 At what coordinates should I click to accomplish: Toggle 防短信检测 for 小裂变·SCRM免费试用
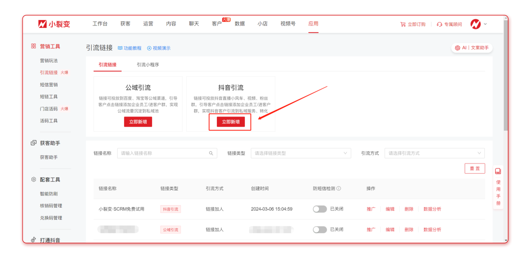click(319, 209)
